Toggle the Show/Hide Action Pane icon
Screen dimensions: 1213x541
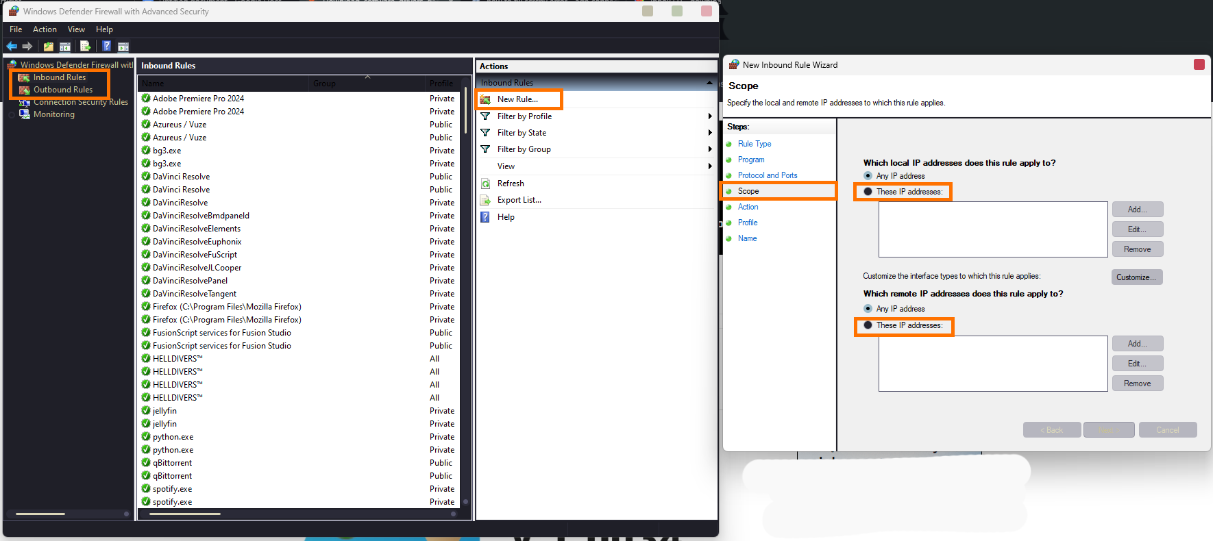click(x=123, y=47)
